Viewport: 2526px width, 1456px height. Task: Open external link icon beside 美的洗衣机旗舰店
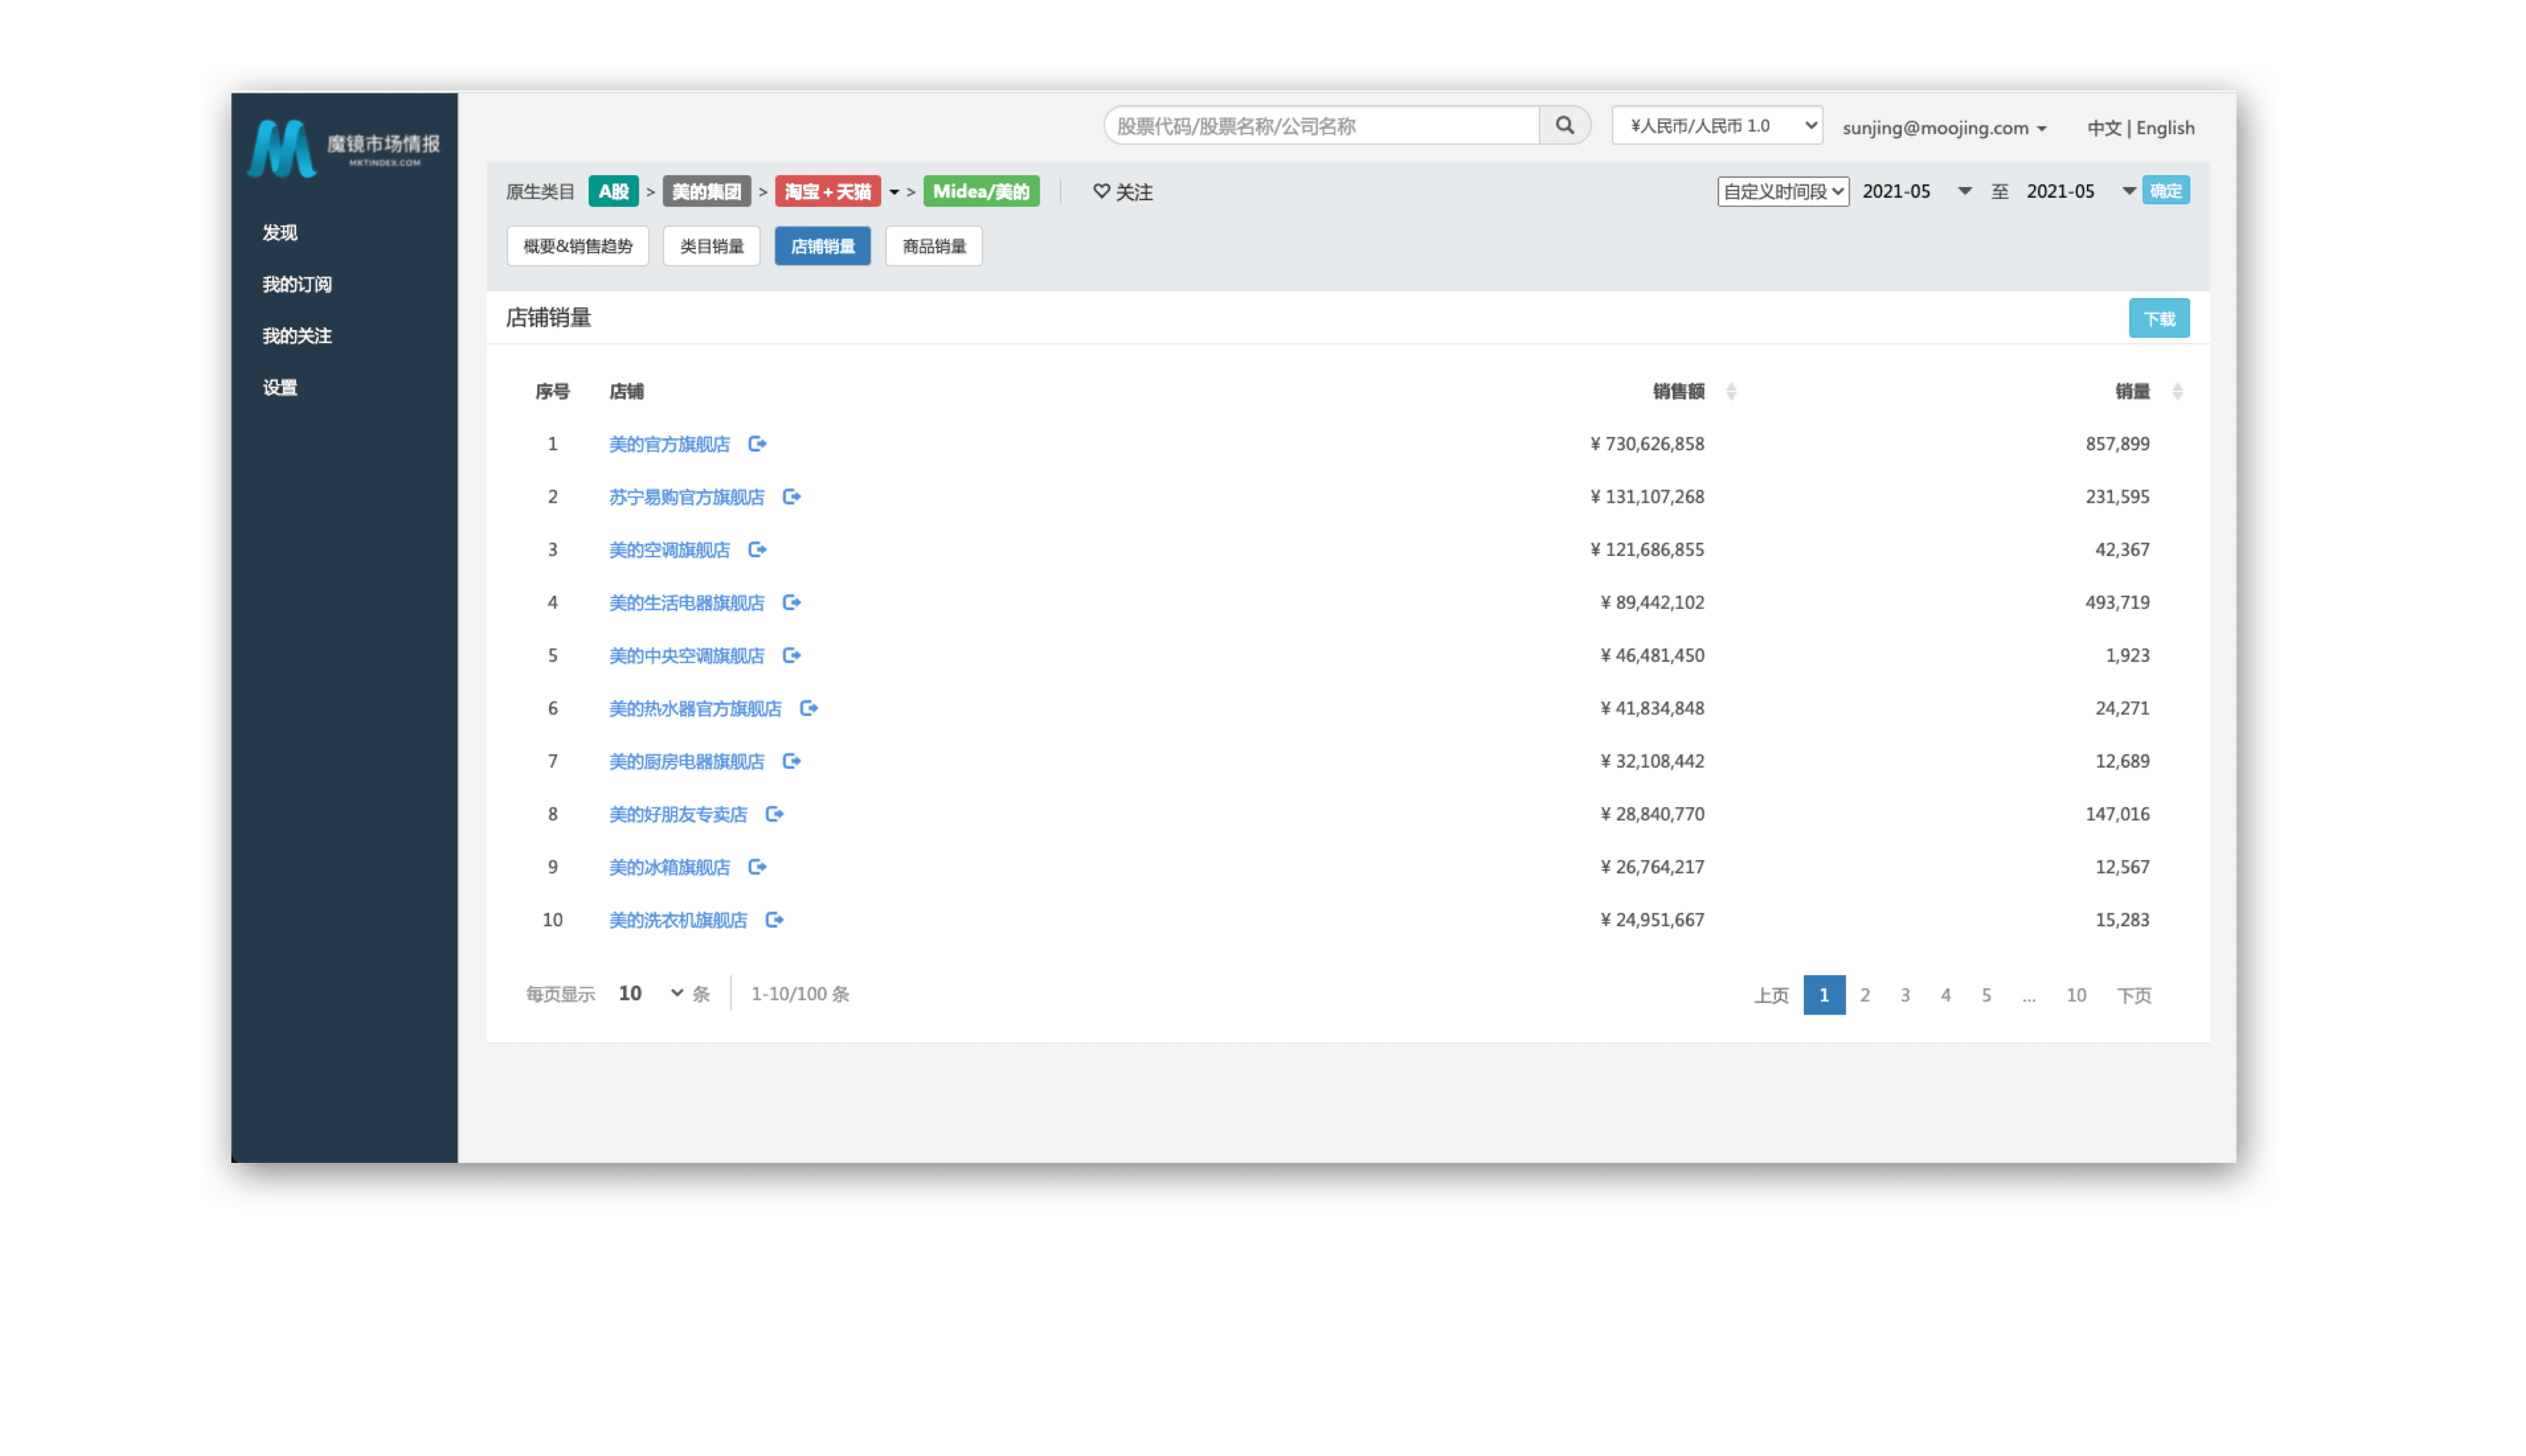pos(775,920)
